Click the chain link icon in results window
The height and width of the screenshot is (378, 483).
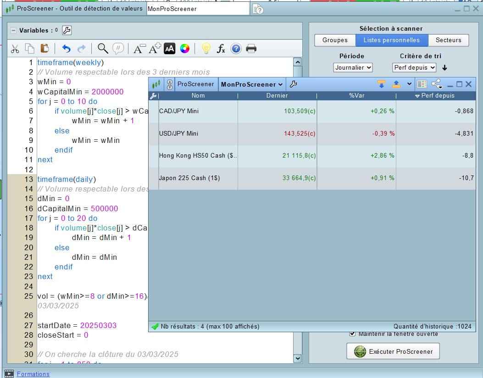point(169,84)
